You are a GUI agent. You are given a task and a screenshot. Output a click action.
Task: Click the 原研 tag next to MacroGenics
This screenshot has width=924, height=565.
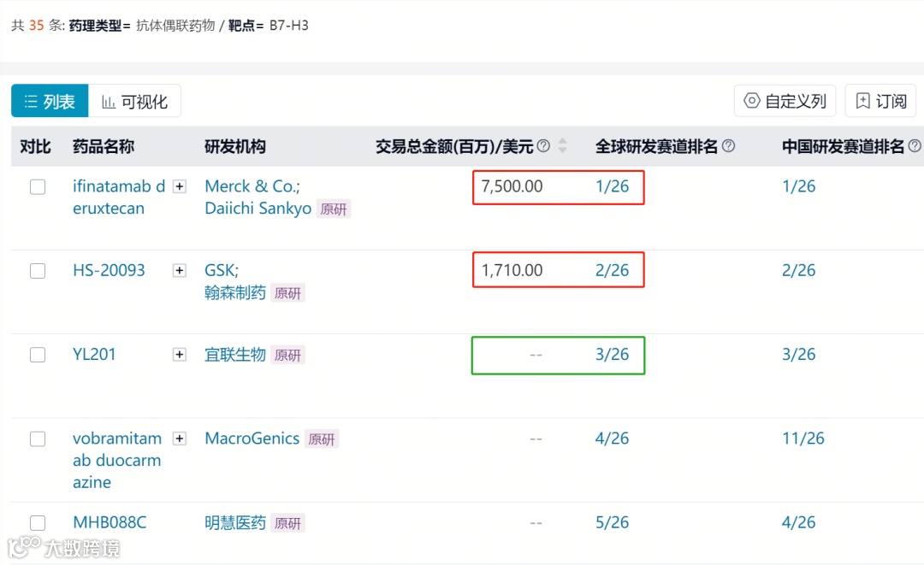tap(321, 439)
